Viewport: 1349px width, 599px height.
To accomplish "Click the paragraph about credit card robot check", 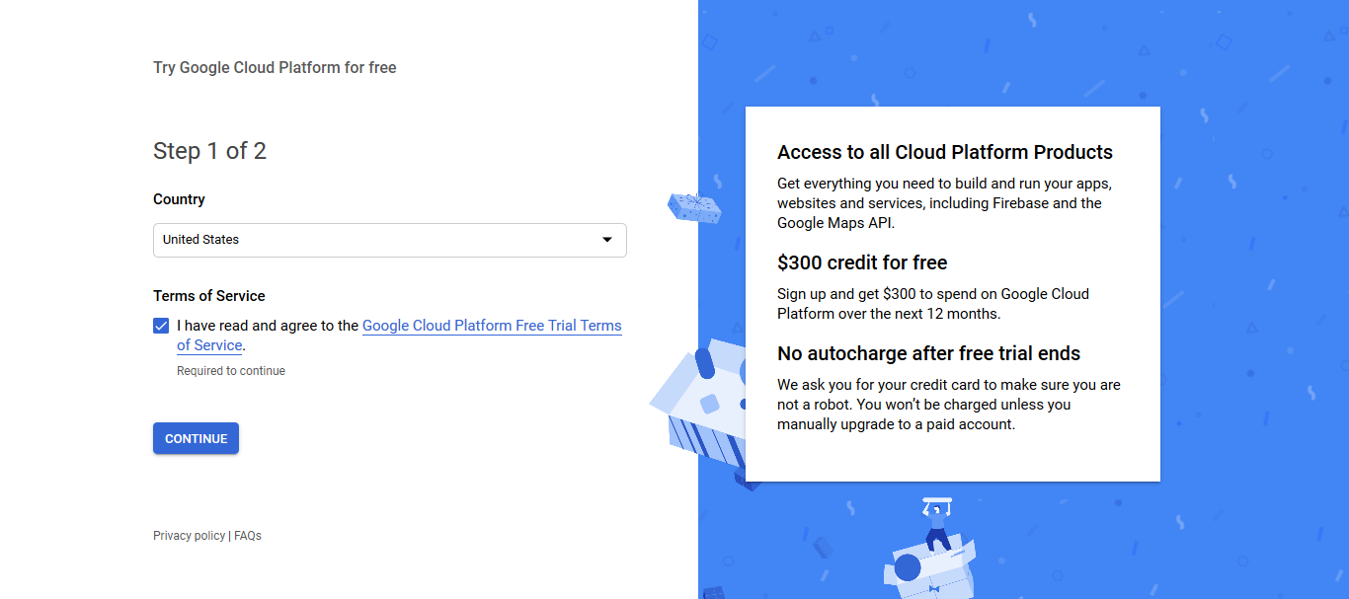I will [x=949, y=405].
